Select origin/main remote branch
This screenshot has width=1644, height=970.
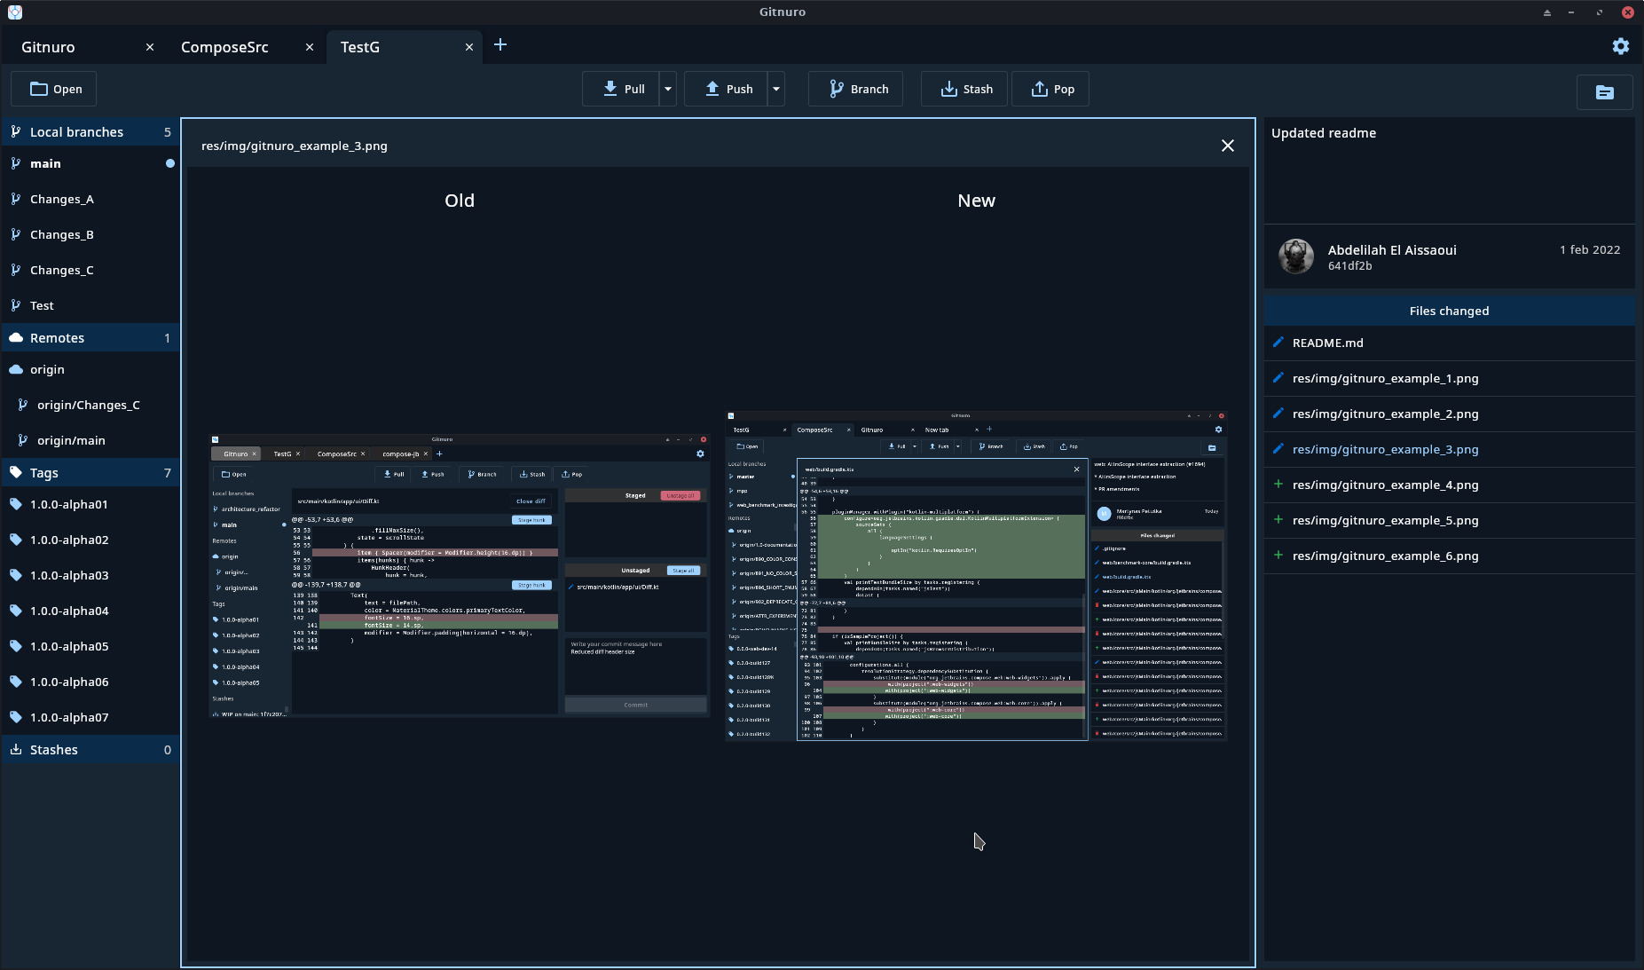tap(90, 440)
